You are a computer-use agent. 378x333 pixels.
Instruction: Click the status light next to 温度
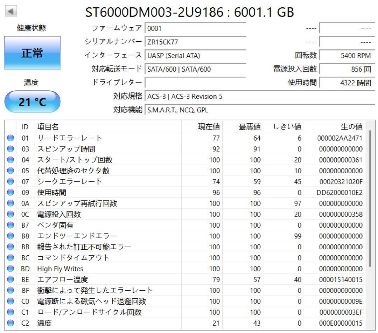coord(11,323)
